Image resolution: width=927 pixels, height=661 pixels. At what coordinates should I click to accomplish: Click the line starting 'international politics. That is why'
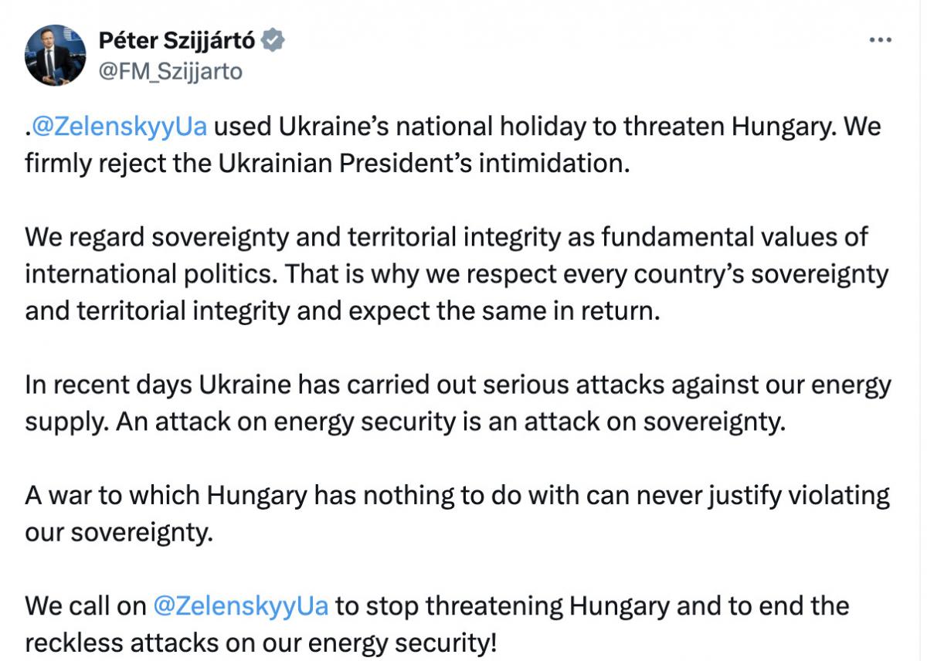(x=457, y=273)
